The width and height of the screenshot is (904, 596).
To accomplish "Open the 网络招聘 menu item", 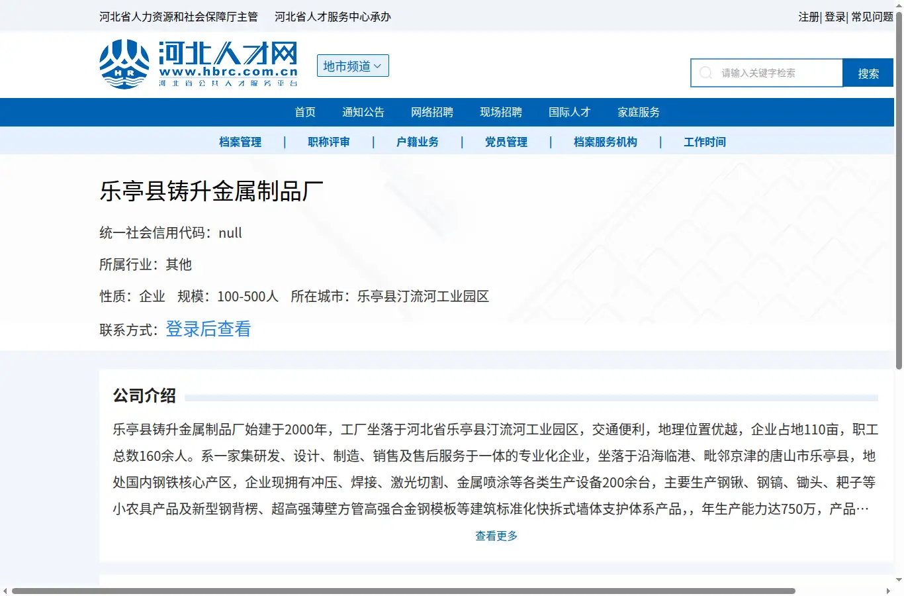I will tap(432, 112).
